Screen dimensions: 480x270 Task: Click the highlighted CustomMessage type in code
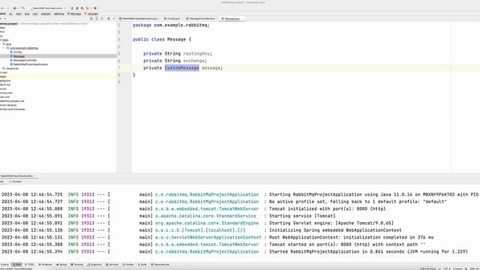pyautogui.click(x=181, y=67)
